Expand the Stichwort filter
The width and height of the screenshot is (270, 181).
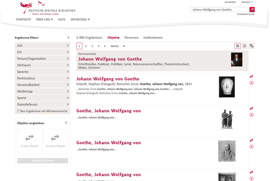[42, 65]
